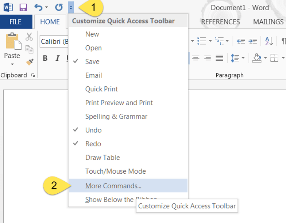This screenshot has width=286, height=223.
Task: Click the Sort A-Z icon
Action: click(x=269, y=41)
